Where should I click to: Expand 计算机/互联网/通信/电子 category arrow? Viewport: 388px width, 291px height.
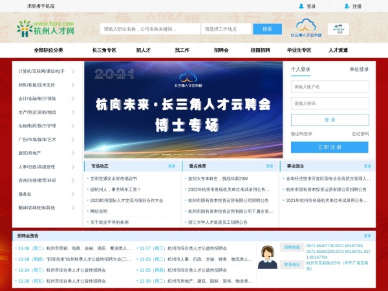tap(73, 72)
